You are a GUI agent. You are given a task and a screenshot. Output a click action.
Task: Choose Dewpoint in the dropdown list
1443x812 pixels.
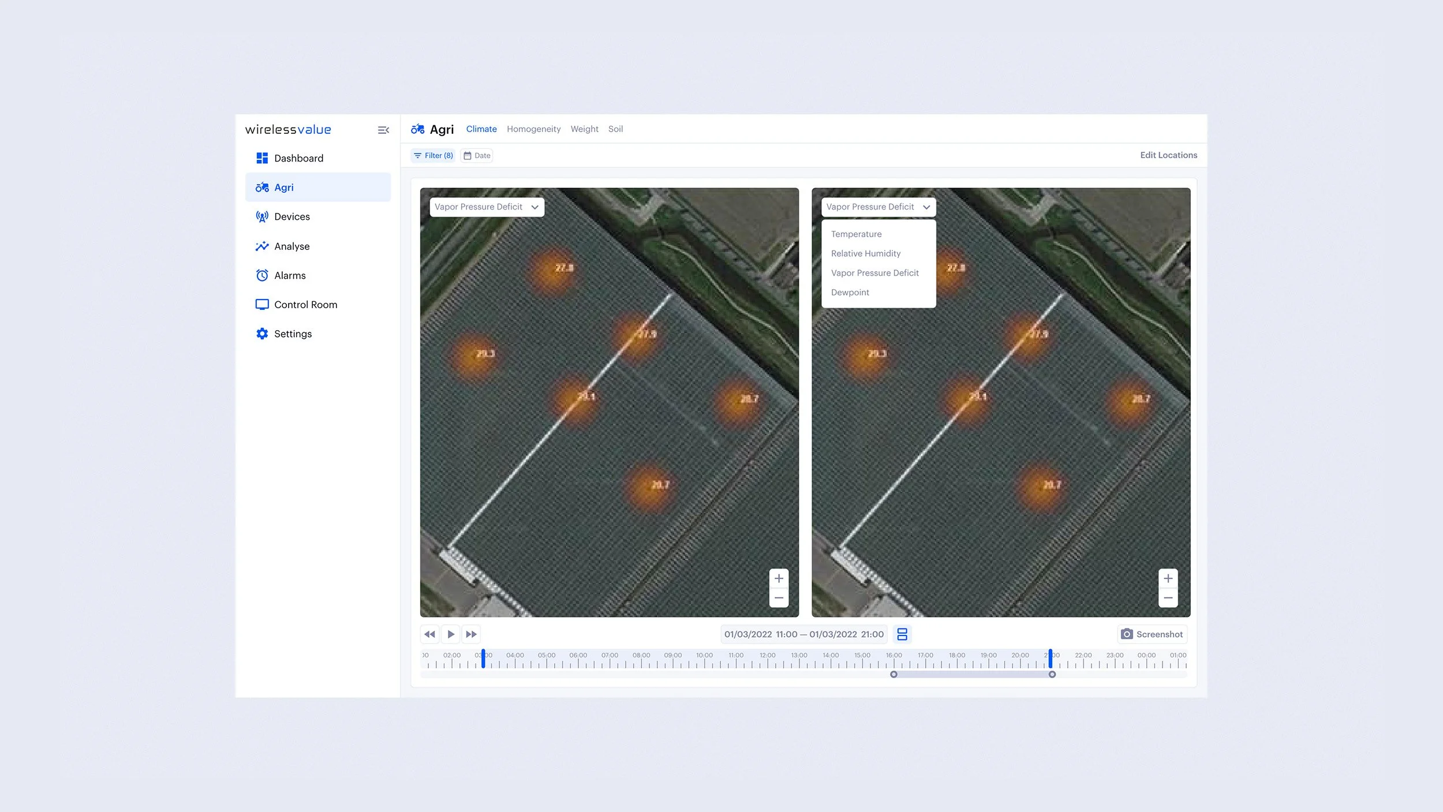click(850, 292)
